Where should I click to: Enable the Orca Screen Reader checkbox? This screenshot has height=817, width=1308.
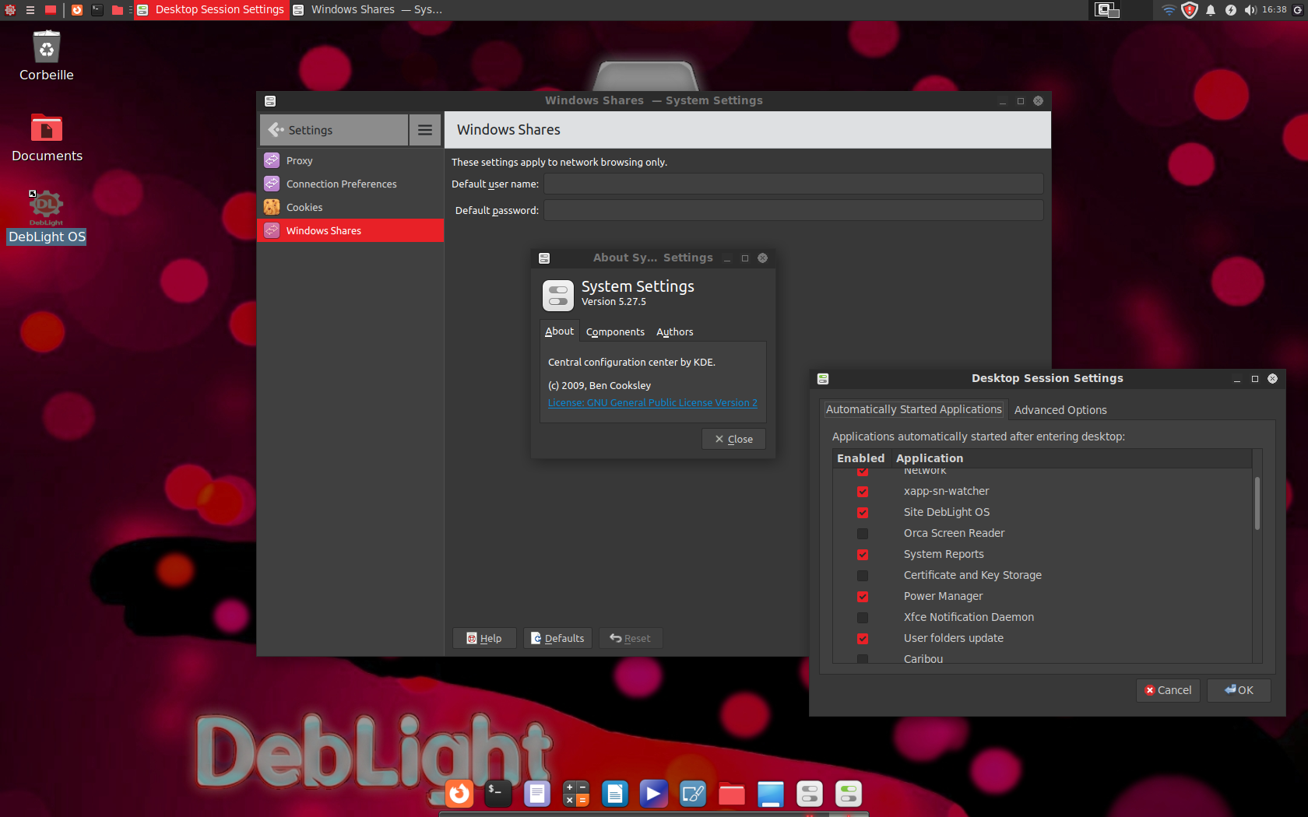point(863,534)
